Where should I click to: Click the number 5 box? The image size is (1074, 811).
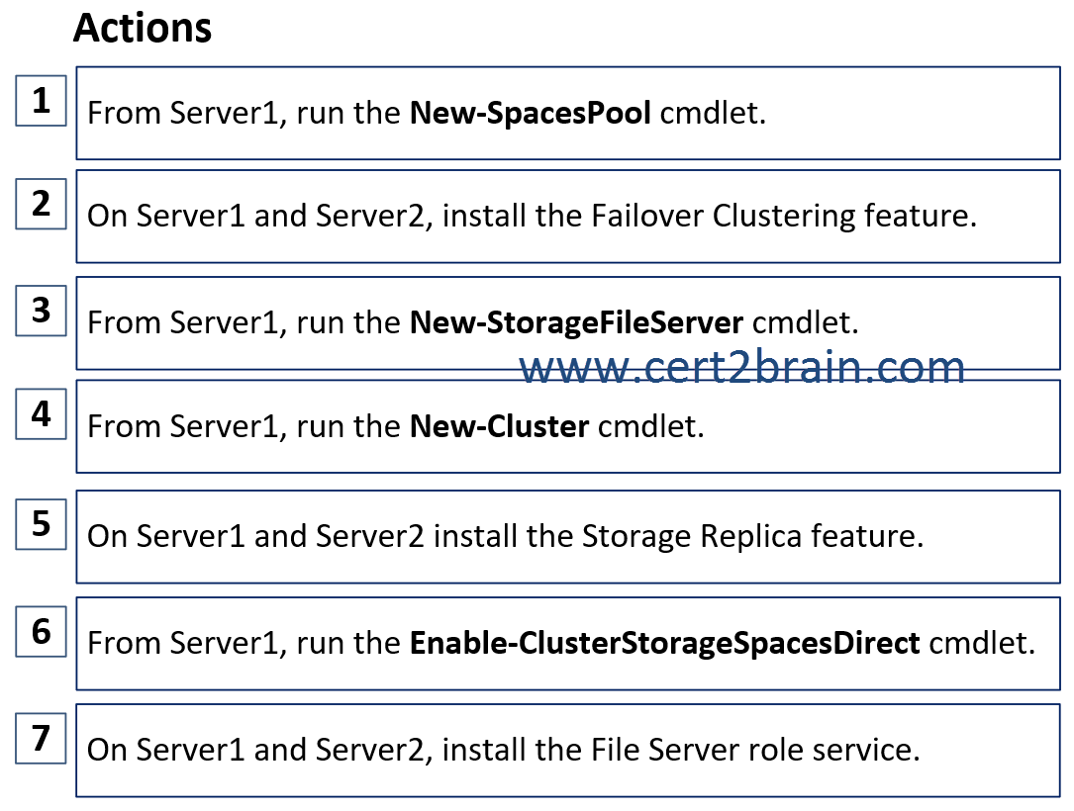point(42,524)
